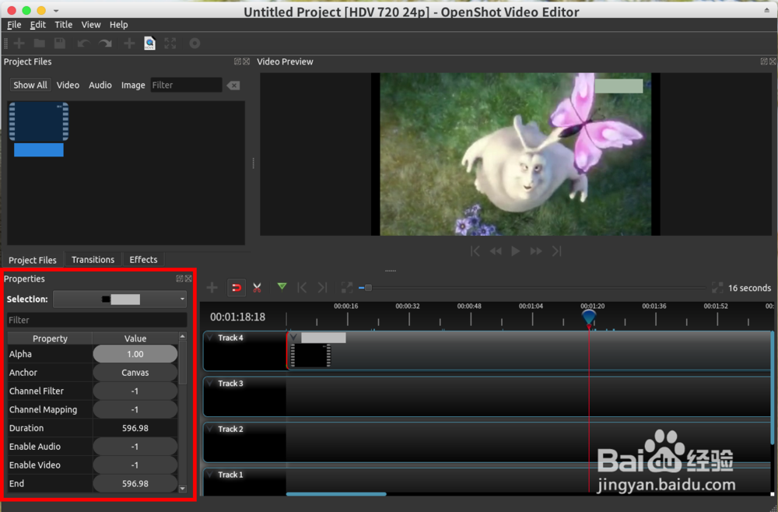Screen dimensions: 778x512
Task: Click the Properties Filter text field
Action: (96, 320)
